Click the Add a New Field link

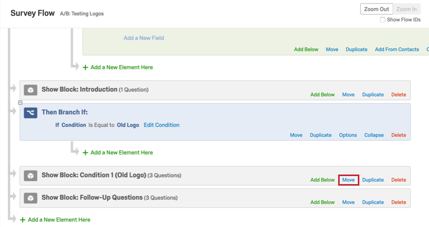tap(144, 38)
